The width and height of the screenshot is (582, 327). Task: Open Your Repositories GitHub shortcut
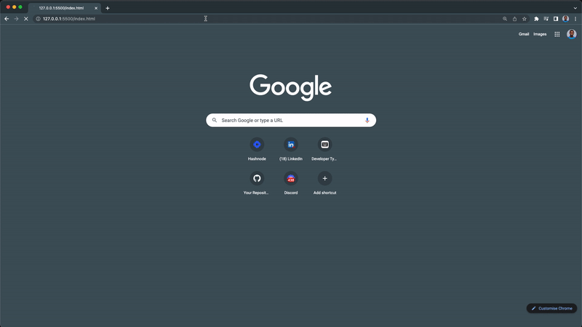[257, 179]
